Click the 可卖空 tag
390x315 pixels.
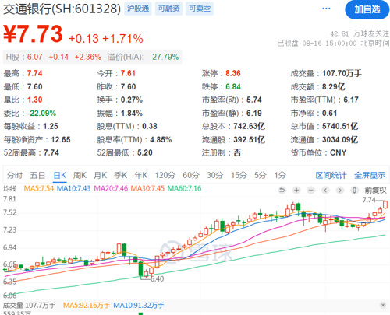click(x=200, y=9)
